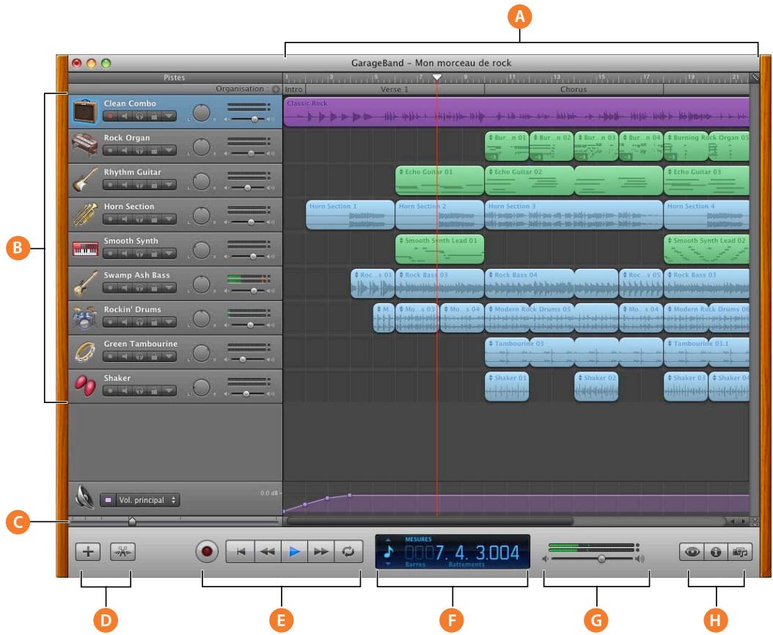This screenshot has height=635, width=773.
Task: Enable recording on Clean Combo track
Action: [111, 117]
